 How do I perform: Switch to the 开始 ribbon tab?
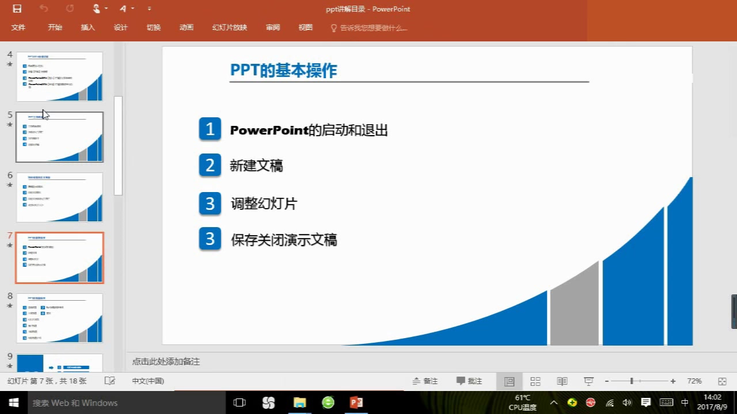(x=55, y=27)
